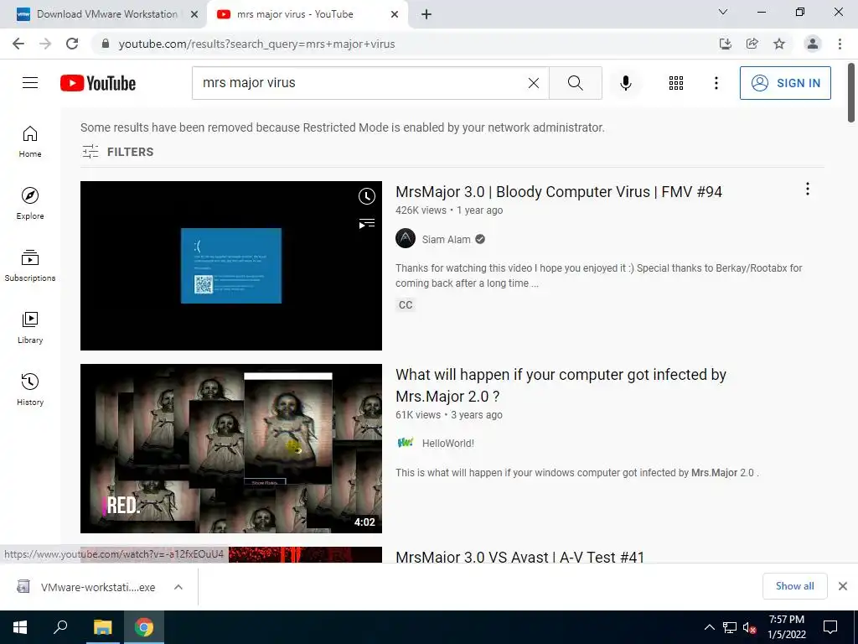
Task: Click the blue screen video thumbnail
Action: 231,266
